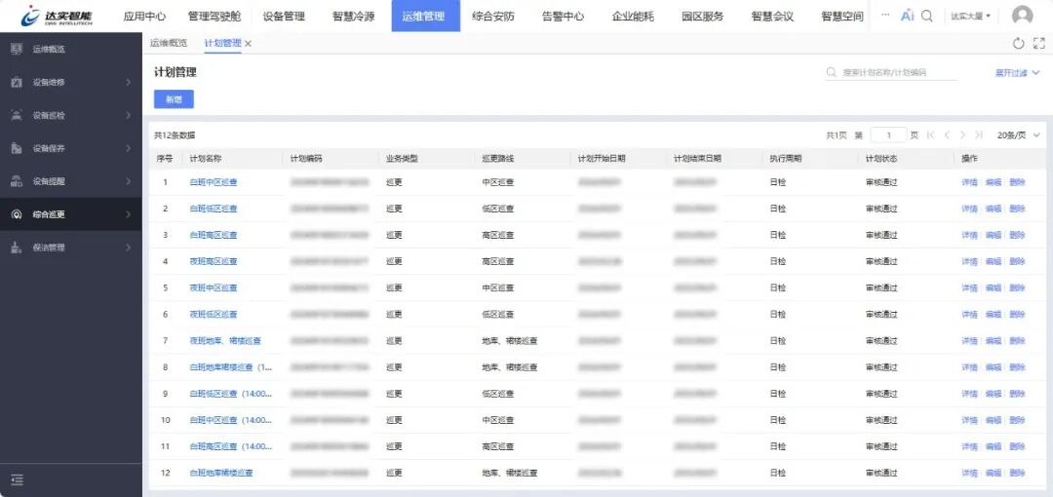Open the 管理驾驶舱 top menu
This screenshot has height=497, width=1053.
(x=214, y=17)
